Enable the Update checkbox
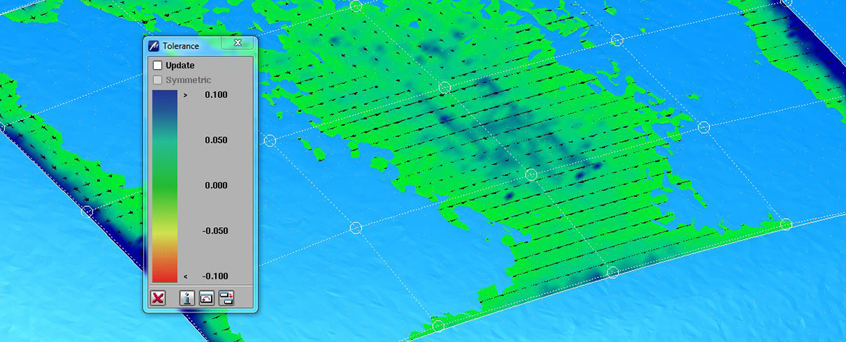Screen dimensions: 846x342 pyautogui.click(x=158, y=65)
